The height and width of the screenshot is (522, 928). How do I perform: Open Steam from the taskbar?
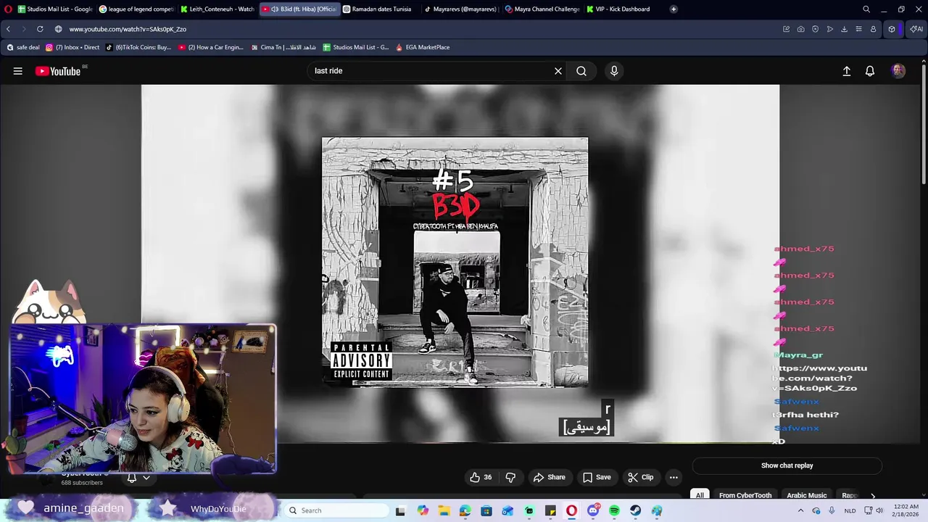point(635,510)
